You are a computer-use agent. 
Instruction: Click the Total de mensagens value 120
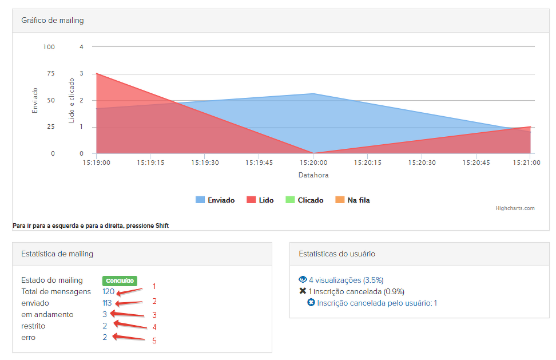tap(108, 291)
